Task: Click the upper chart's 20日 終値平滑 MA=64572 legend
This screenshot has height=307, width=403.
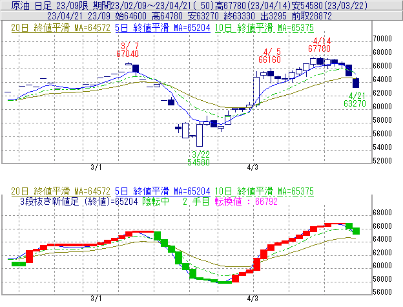Action: pos(61,28)
